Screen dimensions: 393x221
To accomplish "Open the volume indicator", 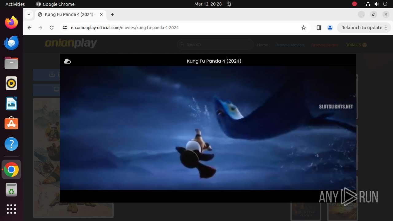I will [x=377, y=4].
